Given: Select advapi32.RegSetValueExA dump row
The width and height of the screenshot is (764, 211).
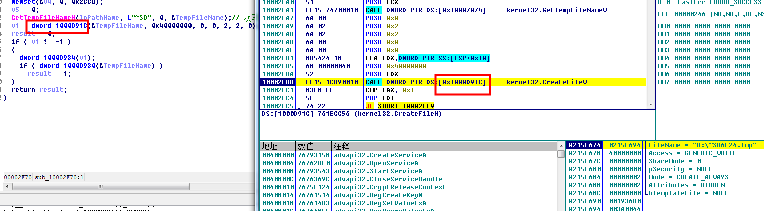Looking at the screenshot, I should (409, 203).
